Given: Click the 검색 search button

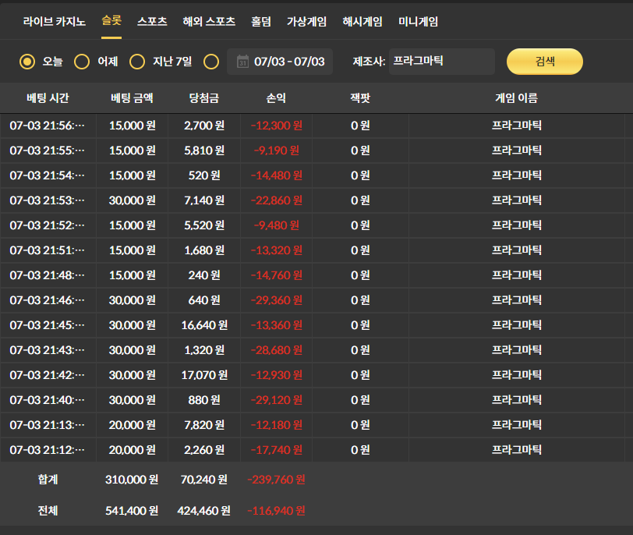Looking at the screenshot, I should (545, 62).
